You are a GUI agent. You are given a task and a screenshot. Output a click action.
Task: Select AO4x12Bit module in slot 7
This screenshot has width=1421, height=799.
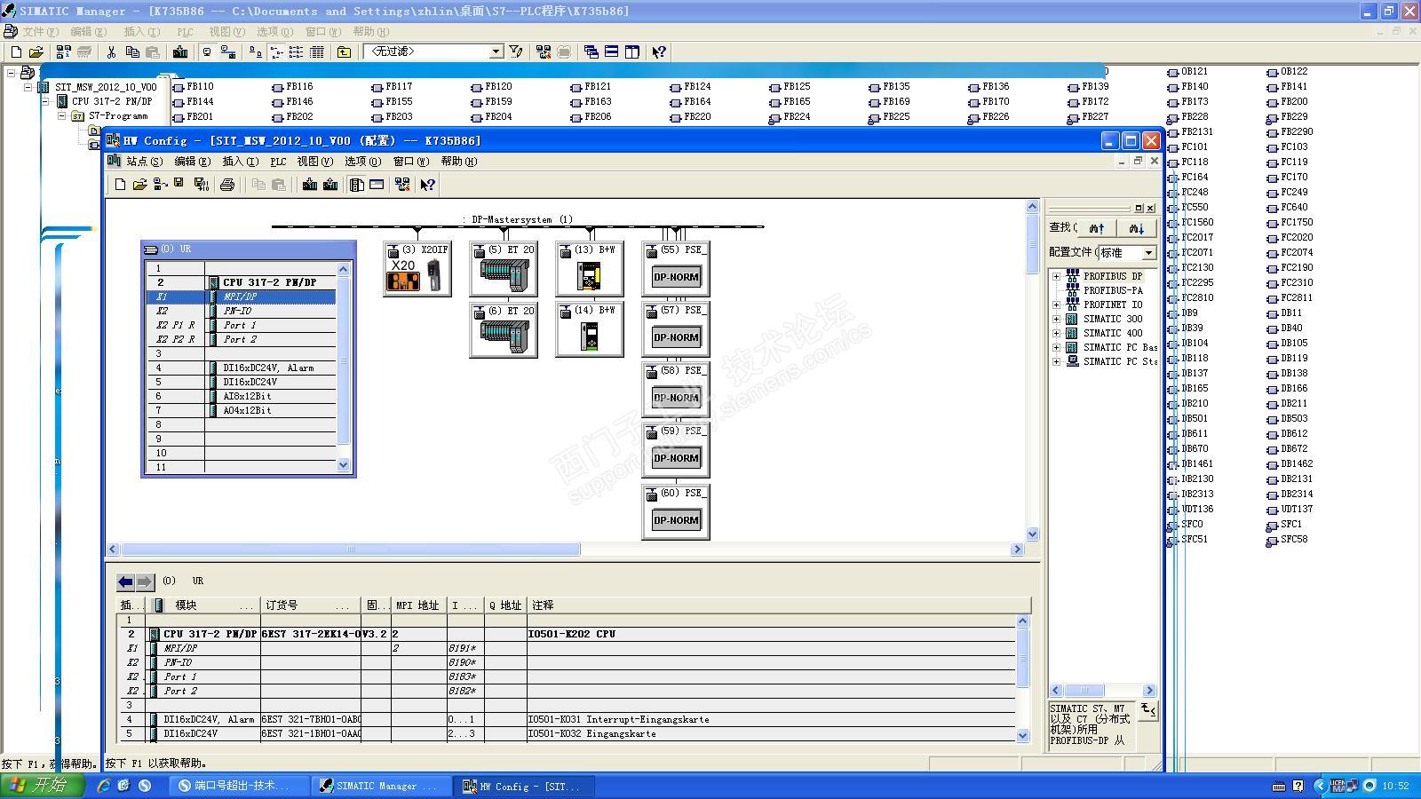pyautogui.click(x=247, y=410)
